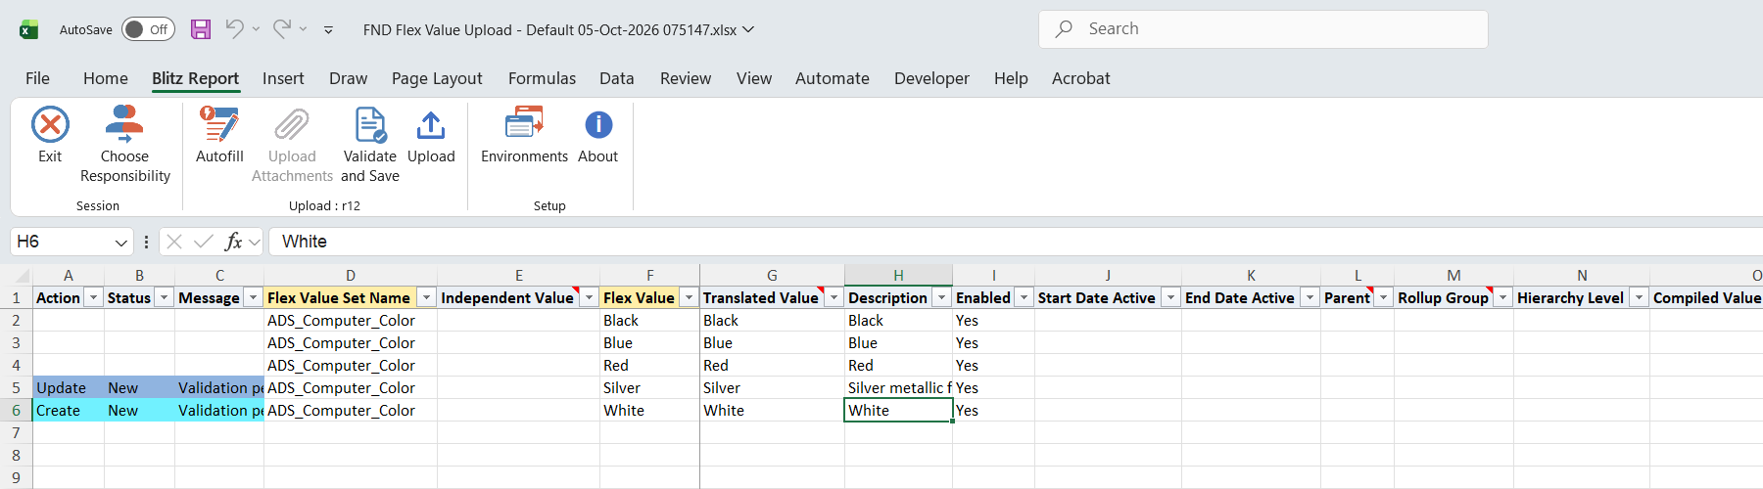Click the Exit session icon

coord(50,125)
